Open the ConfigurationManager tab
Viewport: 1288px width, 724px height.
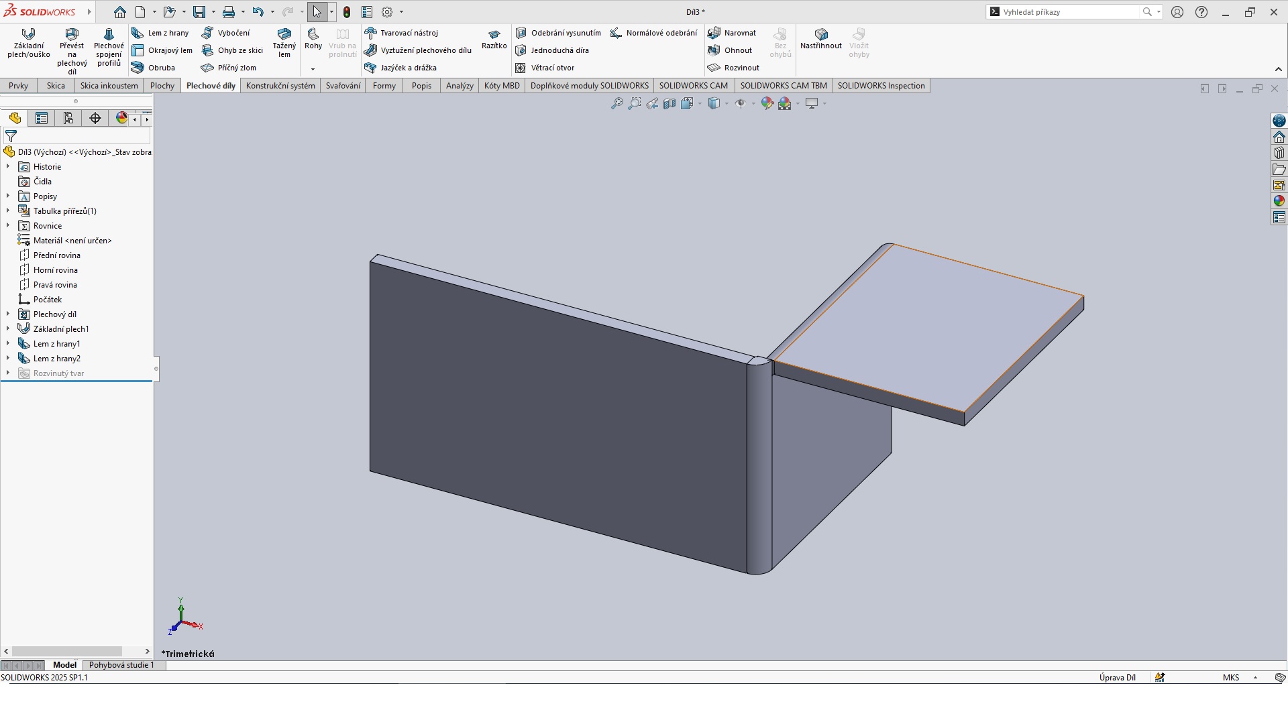pyautogui.click(x=68, y=119)
